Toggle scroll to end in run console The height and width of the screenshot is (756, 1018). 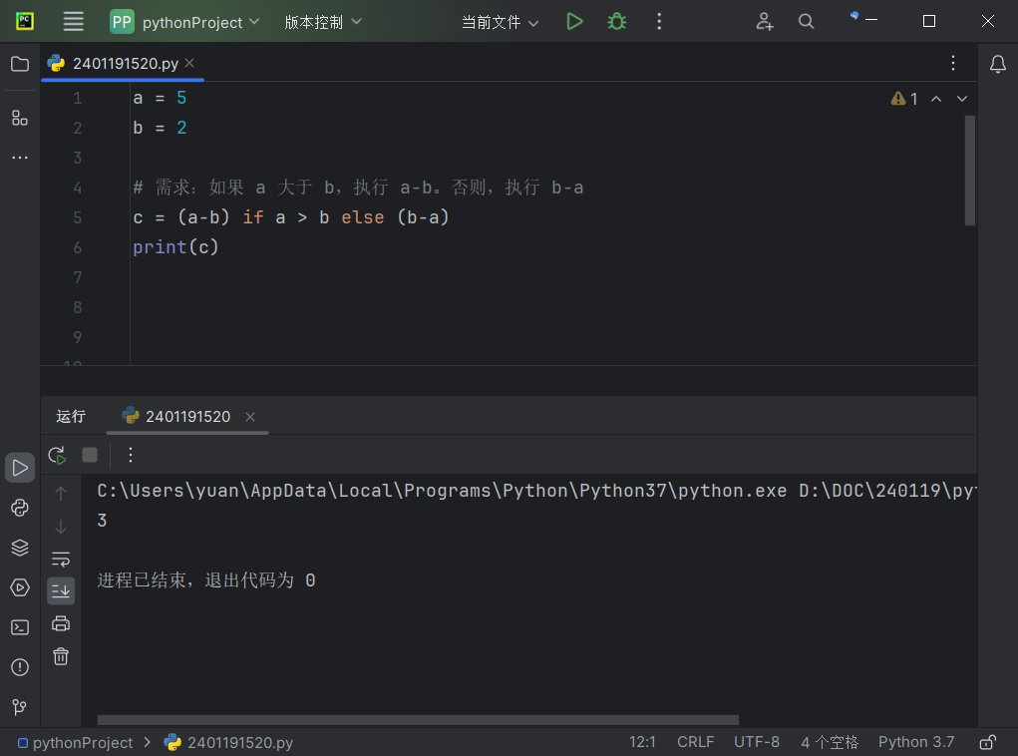[x=61, y=591]
